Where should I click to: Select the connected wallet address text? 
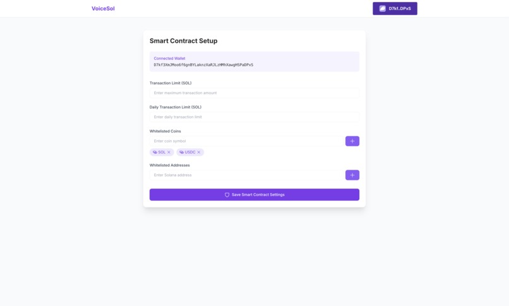(x=203, y=65)
